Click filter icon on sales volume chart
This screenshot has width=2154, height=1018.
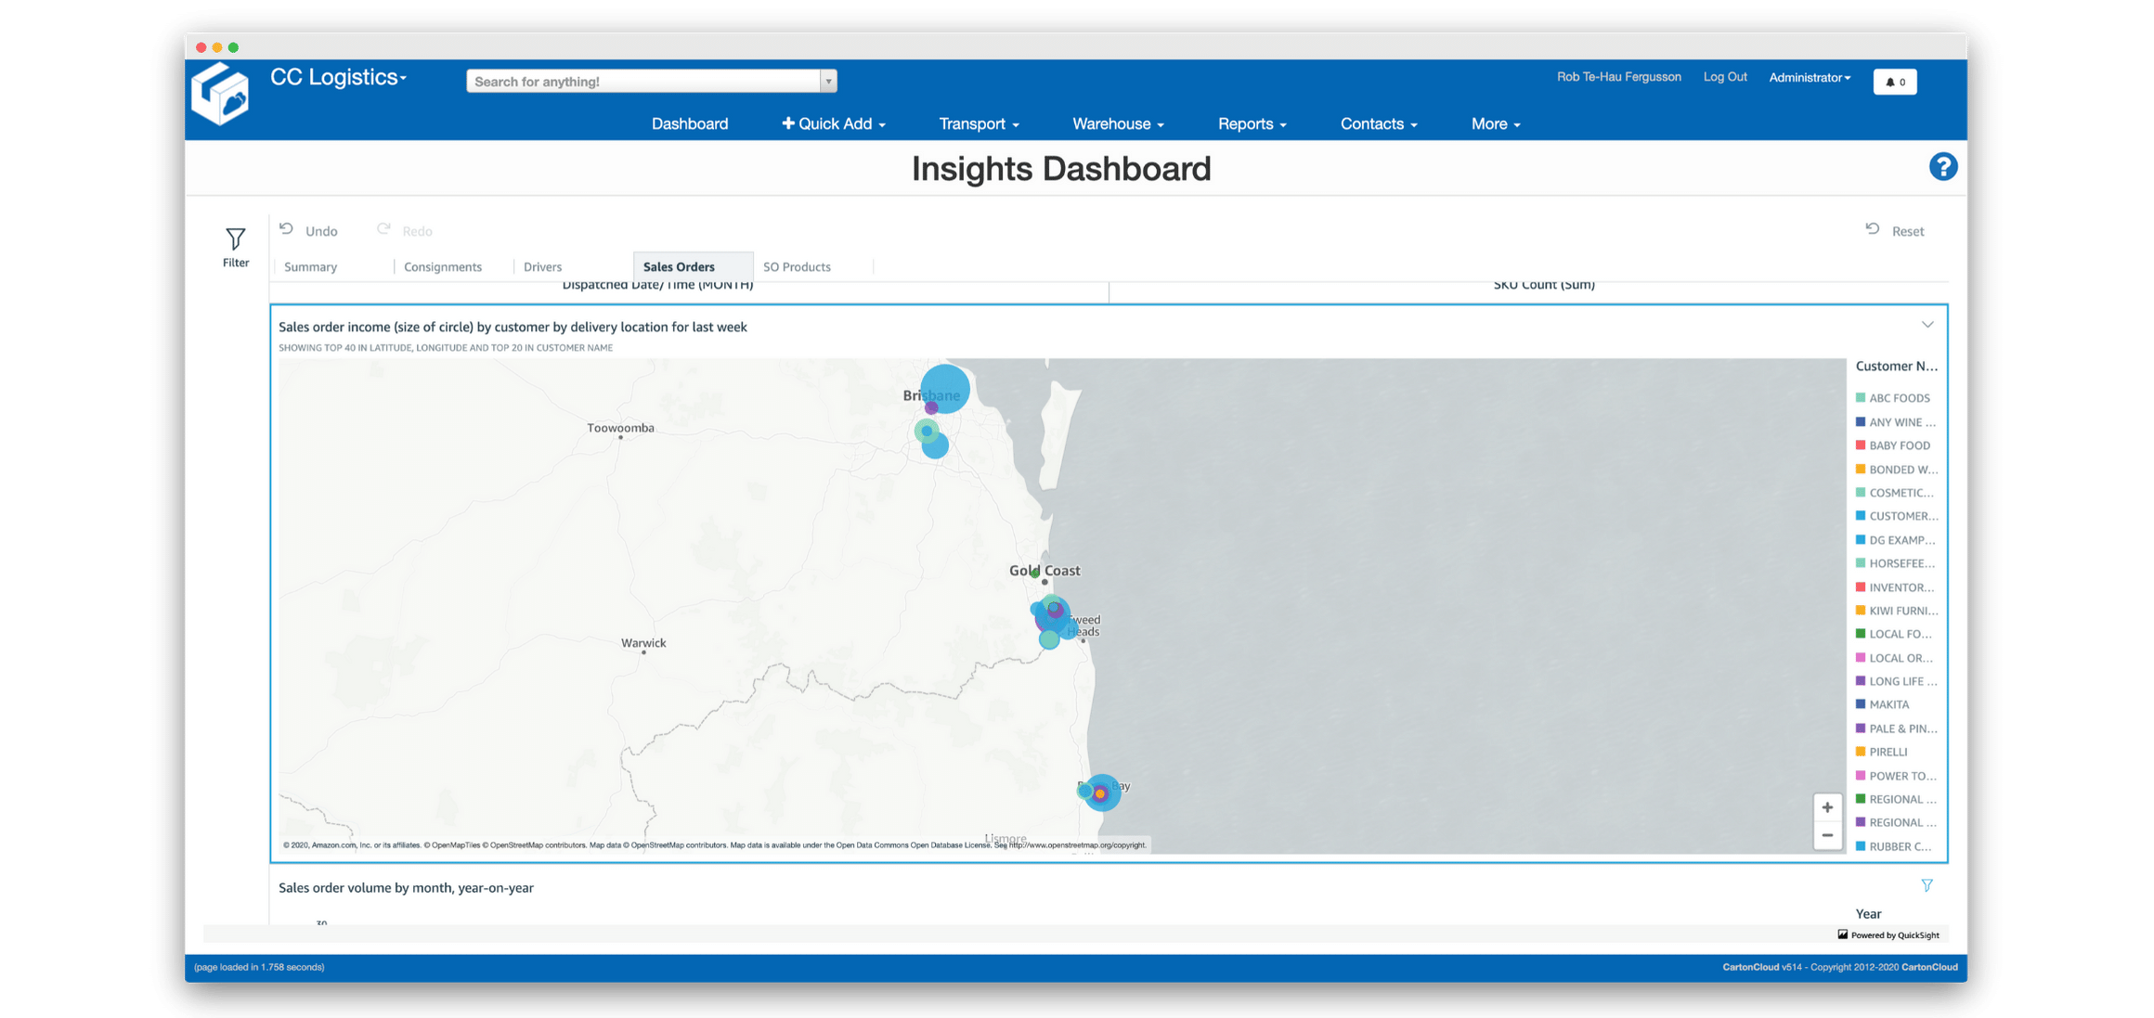1927,885
